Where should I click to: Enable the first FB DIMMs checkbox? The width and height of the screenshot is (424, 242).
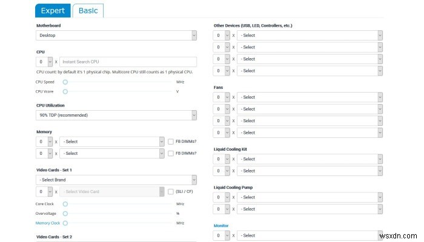[x=171, y=142]
